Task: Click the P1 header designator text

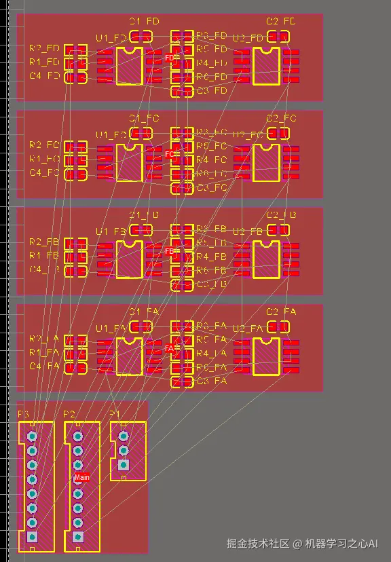Action: click(x=115, y=414)
